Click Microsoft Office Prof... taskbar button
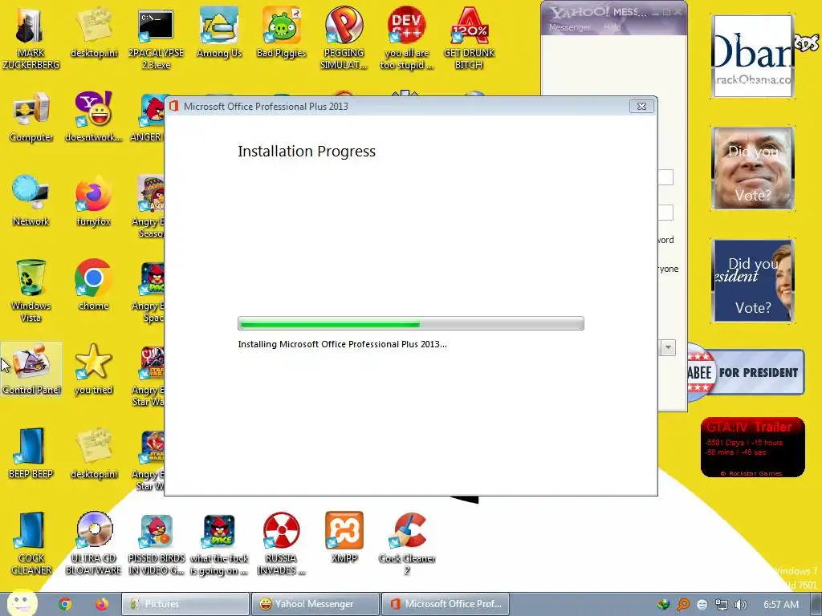The image size is (822, 616). pyautogui.click(x=445, y=604)
